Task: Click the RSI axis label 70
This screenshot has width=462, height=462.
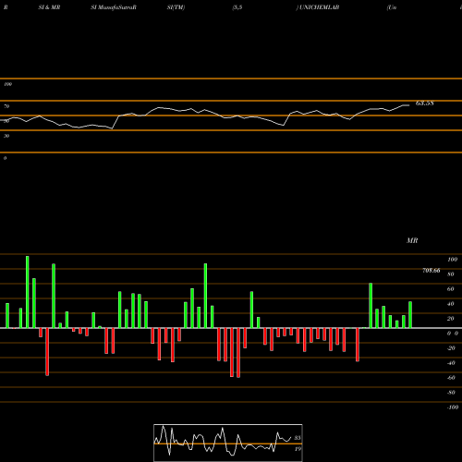Action: click(x=6, y=106)
